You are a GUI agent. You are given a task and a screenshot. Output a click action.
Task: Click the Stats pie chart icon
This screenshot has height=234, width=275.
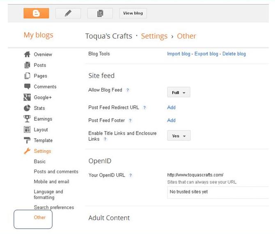pos(27,108)
